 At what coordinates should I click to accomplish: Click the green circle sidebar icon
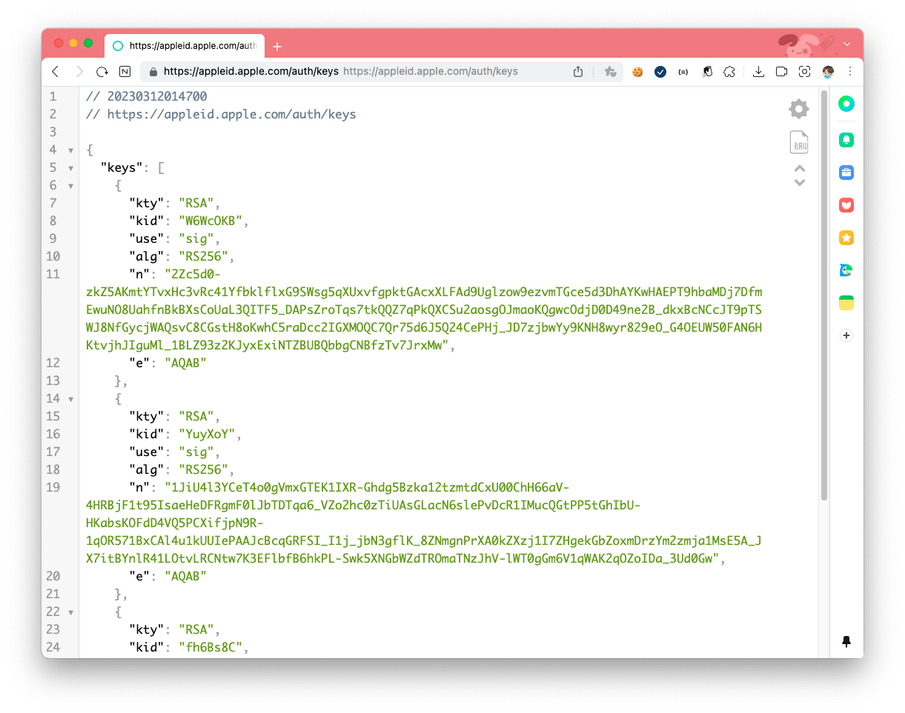click(846, 104)
